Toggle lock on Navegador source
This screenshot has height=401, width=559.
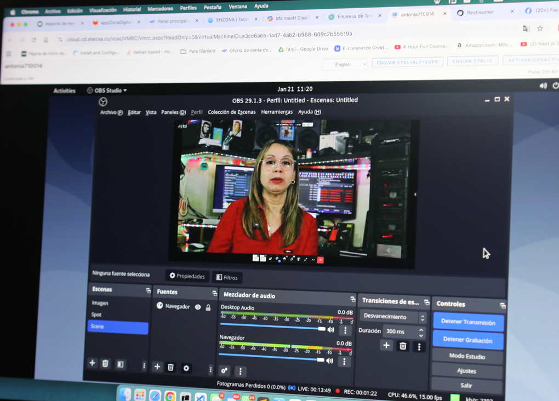coord(208,308)
